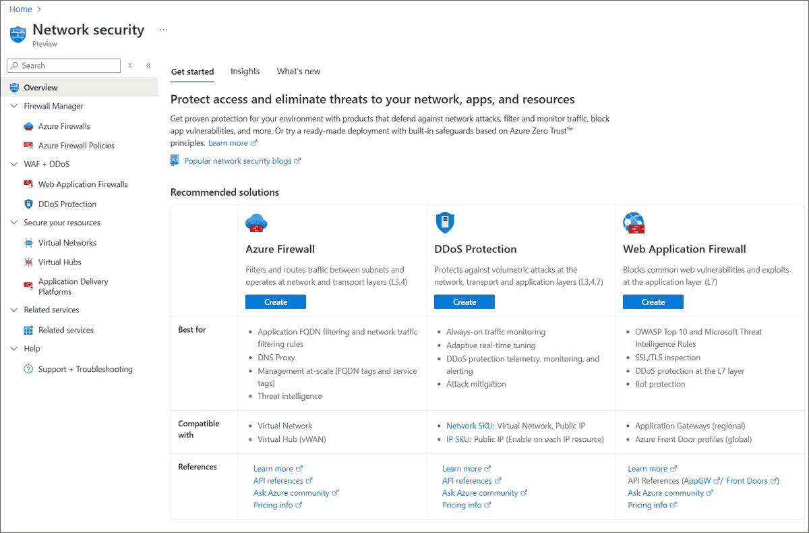
Task: Click the Related services grid icon
Action: coord(28,330)
